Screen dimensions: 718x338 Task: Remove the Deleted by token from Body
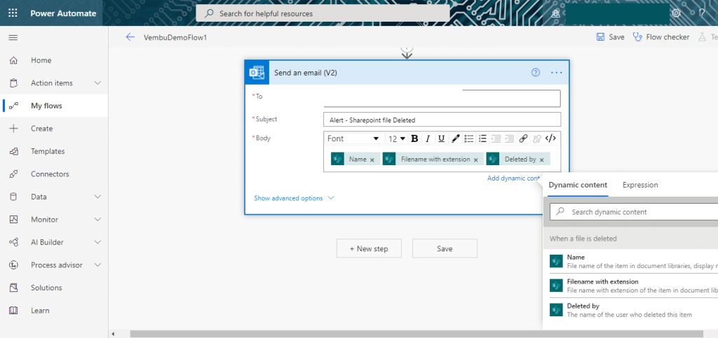(x=542, y=160)
